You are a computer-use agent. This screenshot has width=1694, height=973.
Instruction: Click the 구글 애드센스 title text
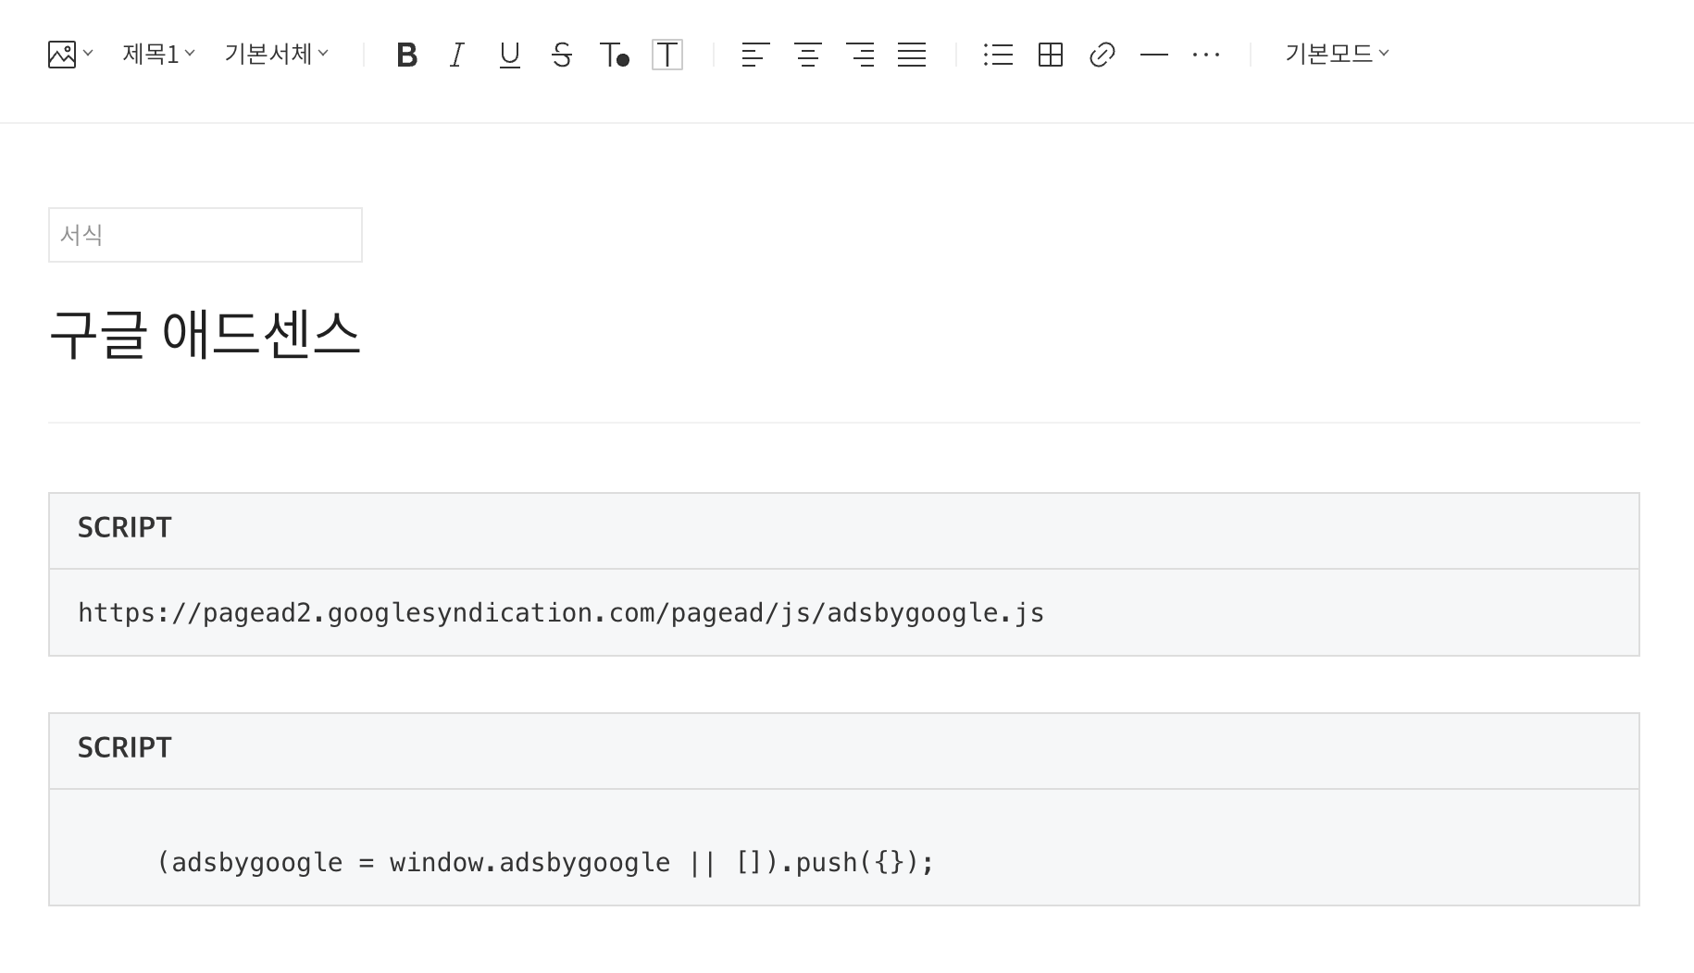[x=205, y=335]
